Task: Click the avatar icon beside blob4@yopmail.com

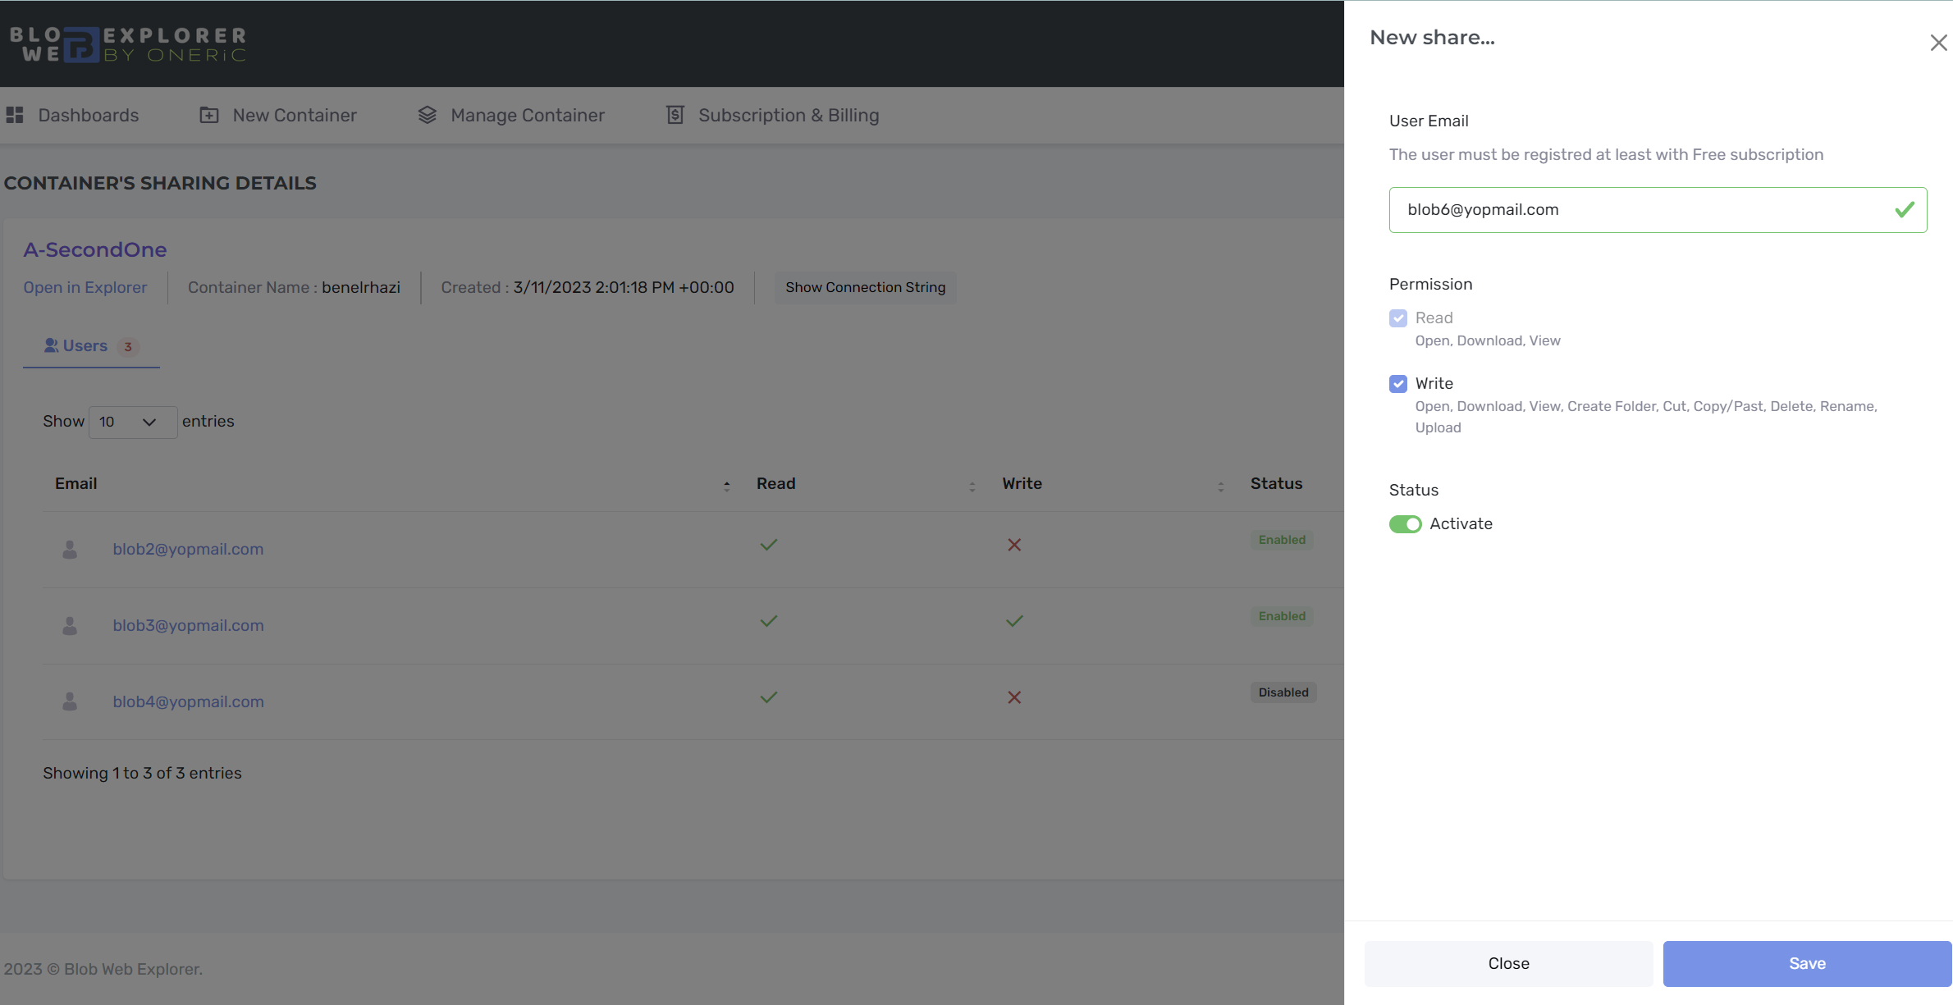Action: [70, 702]
